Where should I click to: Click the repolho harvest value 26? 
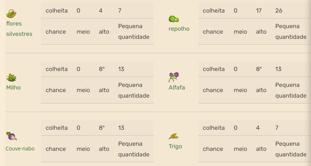coord(279,10)
